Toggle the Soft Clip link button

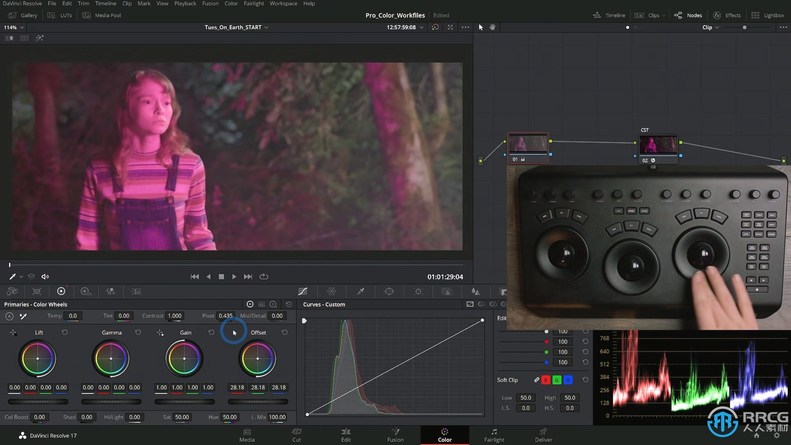pyautogui.click(x=537, y=379)
